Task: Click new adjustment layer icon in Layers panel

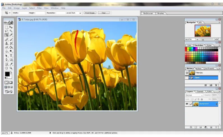Action: coord(206,127)
